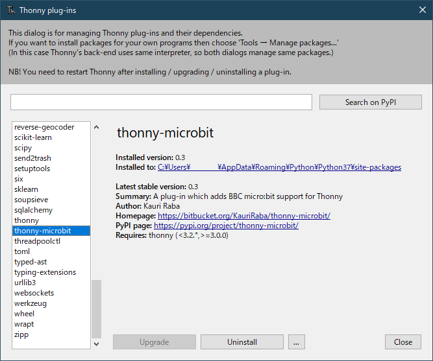Select websockets in the package list
The image size is (433, 361).
pos(51,293)
